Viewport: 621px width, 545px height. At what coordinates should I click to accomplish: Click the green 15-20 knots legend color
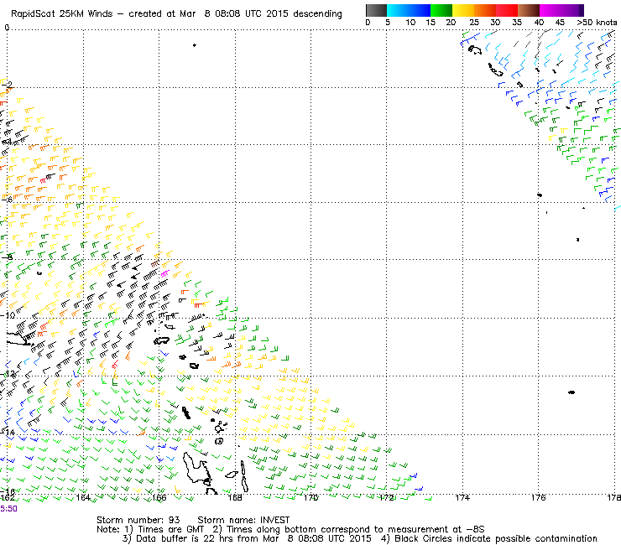tap(441, 10)
